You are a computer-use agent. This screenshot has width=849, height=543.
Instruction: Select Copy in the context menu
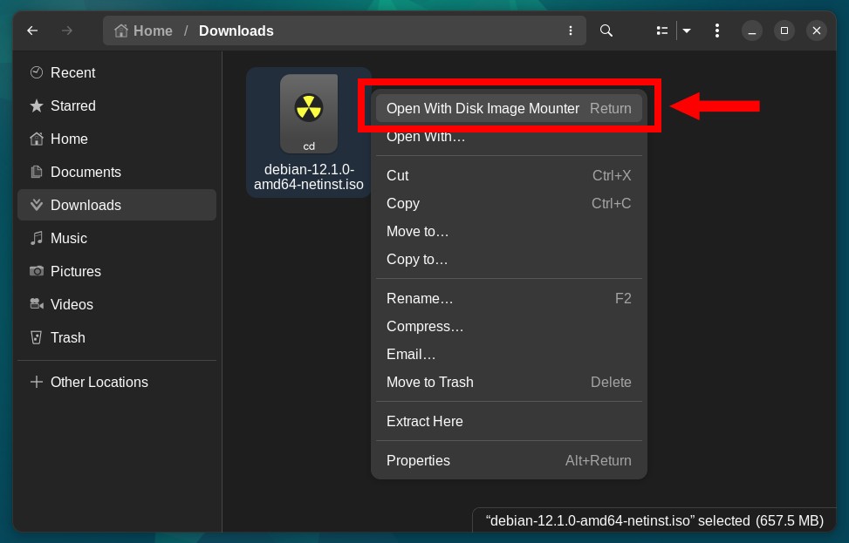click(509, 203)
